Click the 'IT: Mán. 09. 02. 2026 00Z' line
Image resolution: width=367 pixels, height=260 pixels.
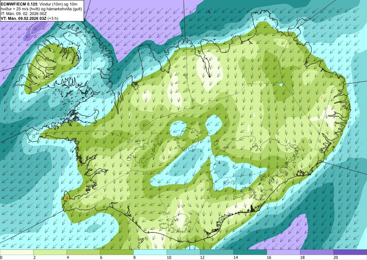[x=24, y=14]
